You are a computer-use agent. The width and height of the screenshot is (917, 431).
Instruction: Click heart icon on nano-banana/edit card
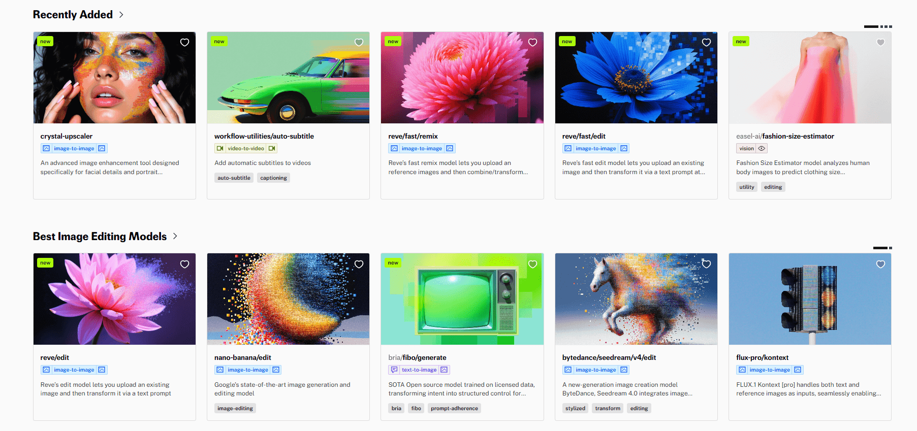pyautogui.click(x=359, y=264)
